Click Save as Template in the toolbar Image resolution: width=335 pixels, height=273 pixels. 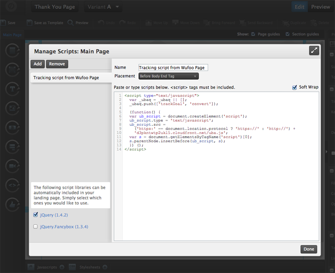(45, 23)
